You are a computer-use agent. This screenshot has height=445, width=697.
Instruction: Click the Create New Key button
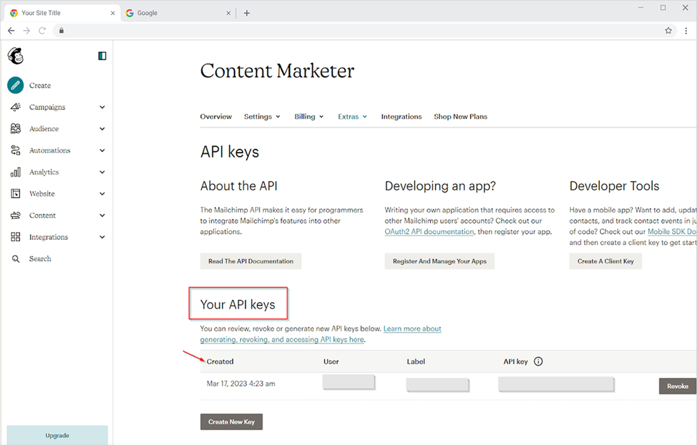[x=231, y=422]
